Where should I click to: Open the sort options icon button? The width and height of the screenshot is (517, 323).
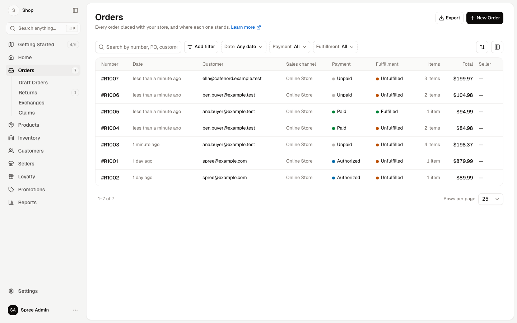[x=482, y=47]
